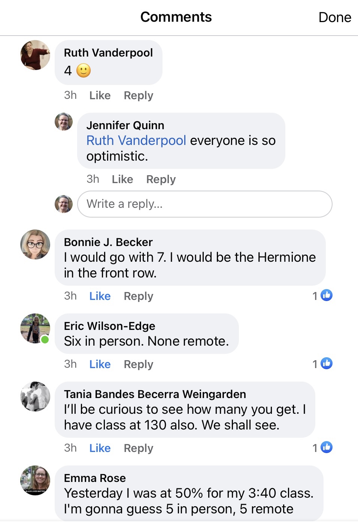Tap the Emma Rose name link
Screen dimensions: 358x522
click(95, 478)
